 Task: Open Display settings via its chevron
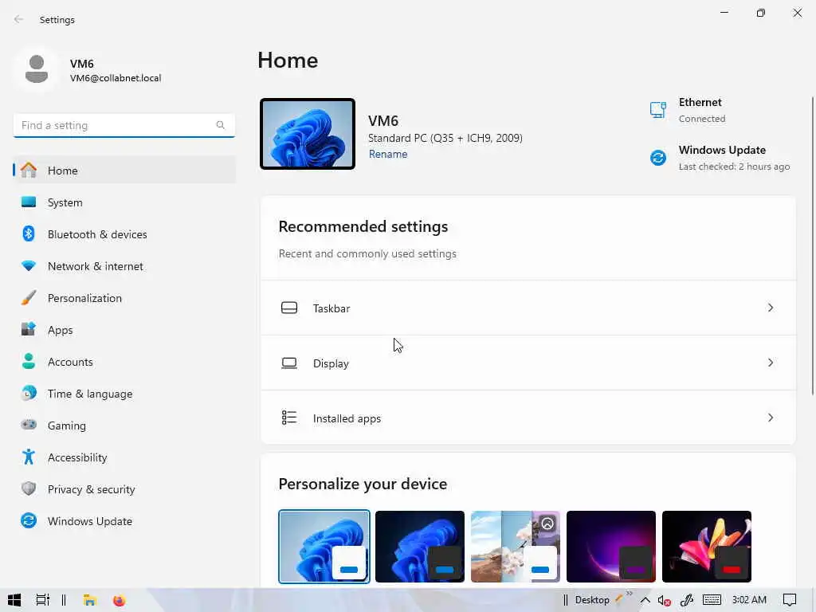pos(771,363)
